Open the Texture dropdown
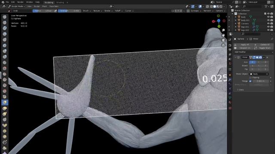The width and height of the screenshot is (275, 154). pyautogui.click(x=98, y=11)
